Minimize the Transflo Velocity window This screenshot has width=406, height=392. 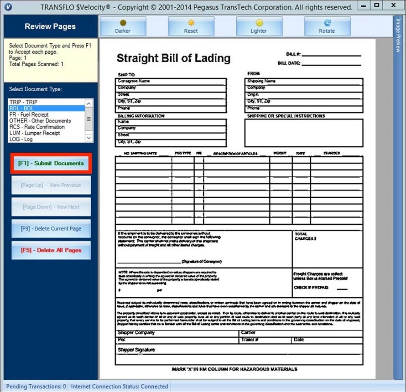364,5
